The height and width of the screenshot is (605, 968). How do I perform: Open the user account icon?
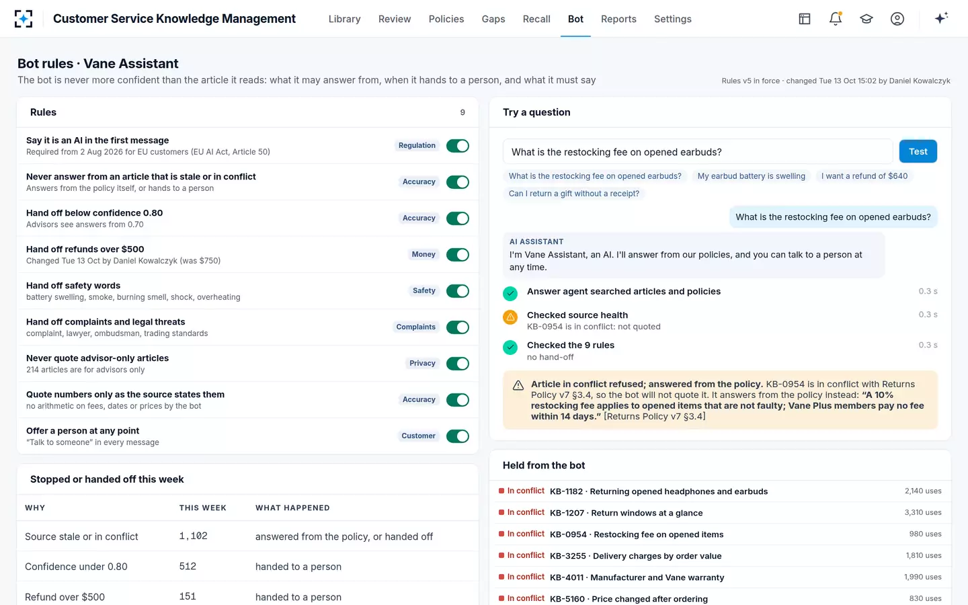point(897,19)
